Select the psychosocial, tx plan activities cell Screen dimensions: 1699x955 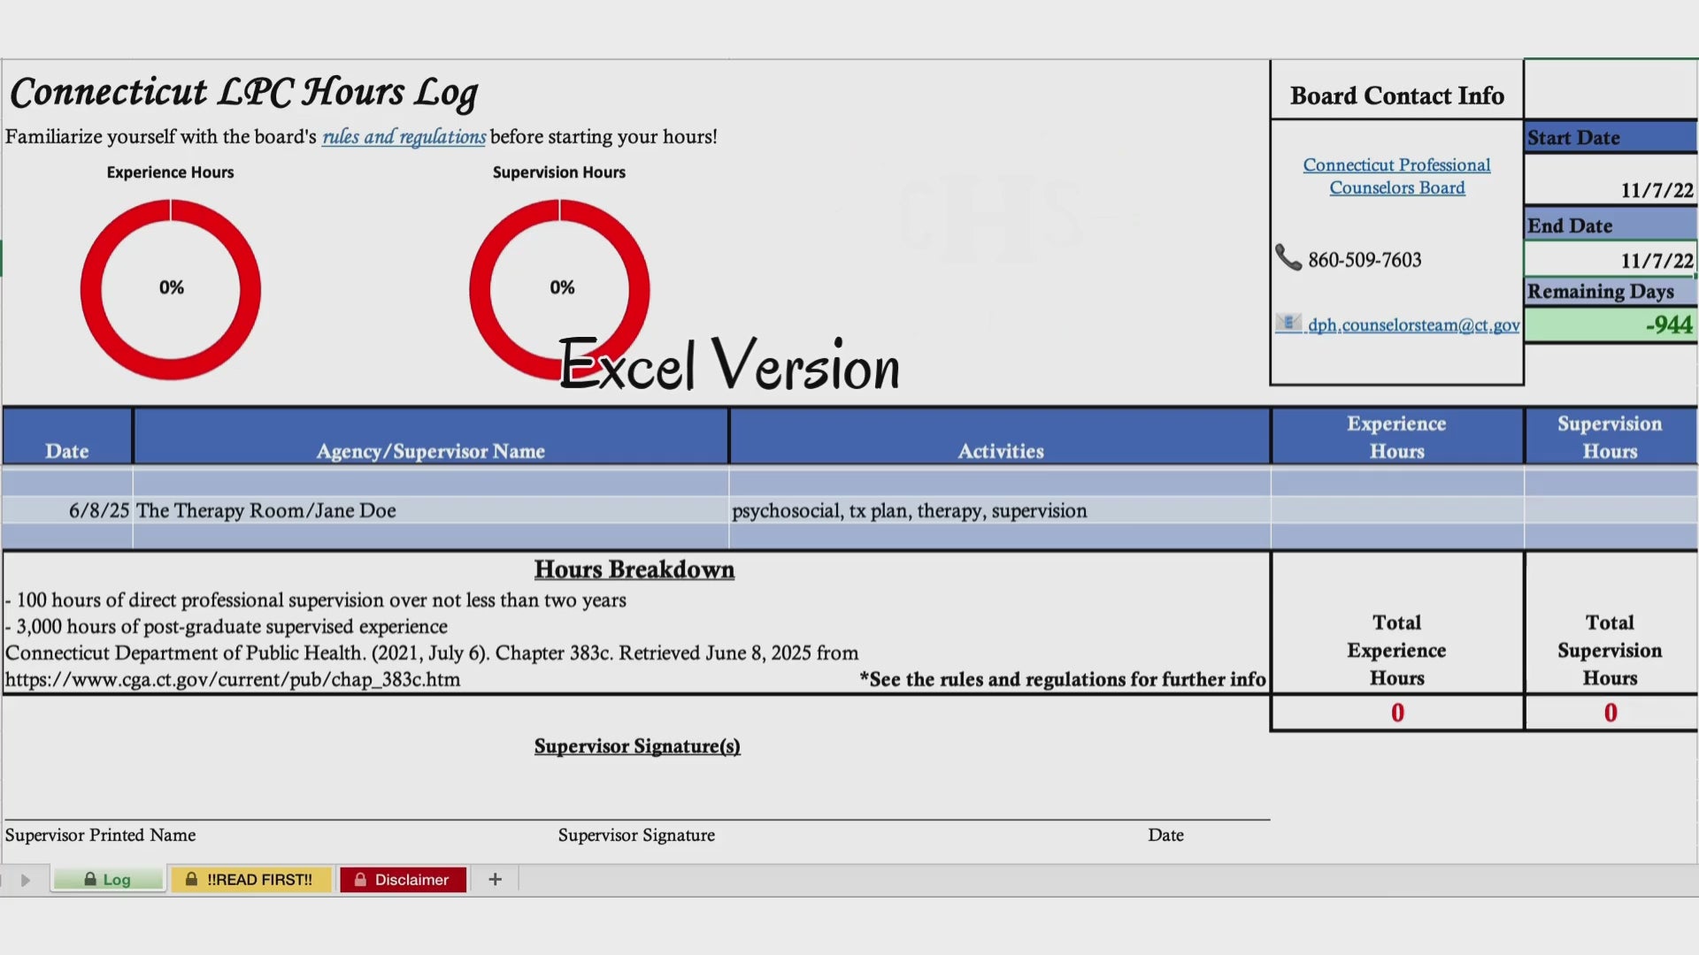coord(1000,510)
